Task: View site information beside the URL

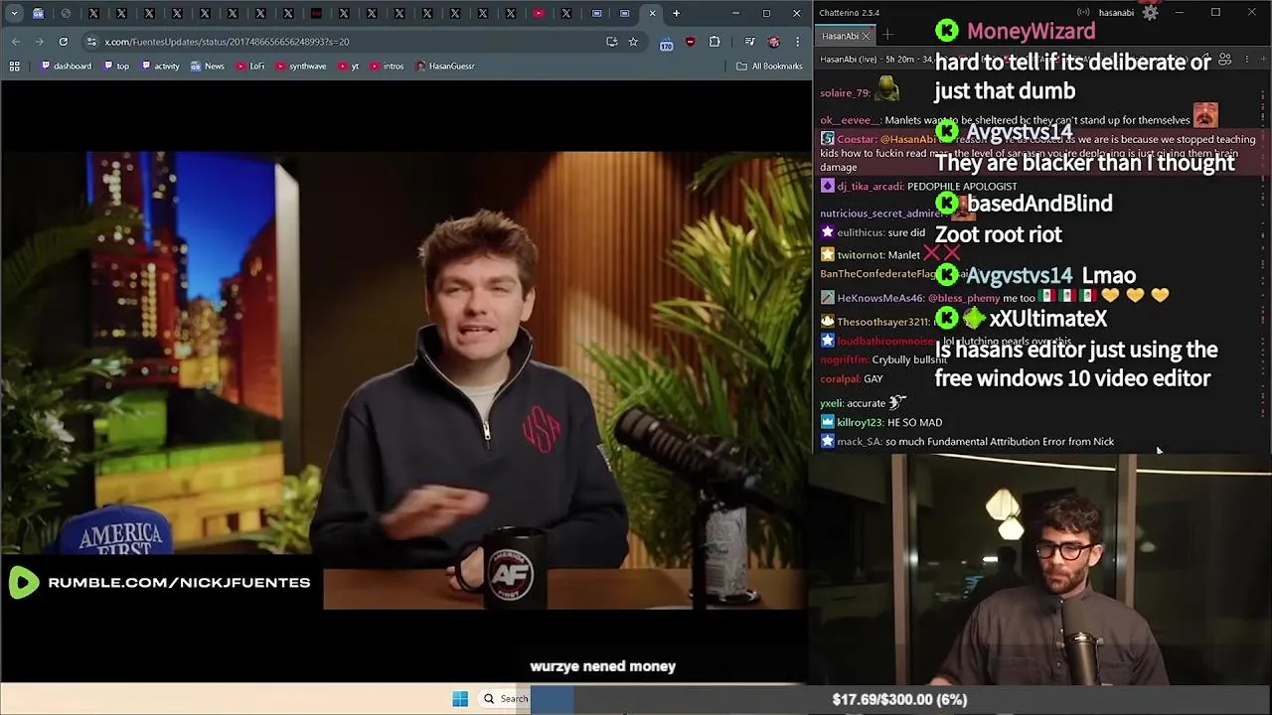Action: 91,42
